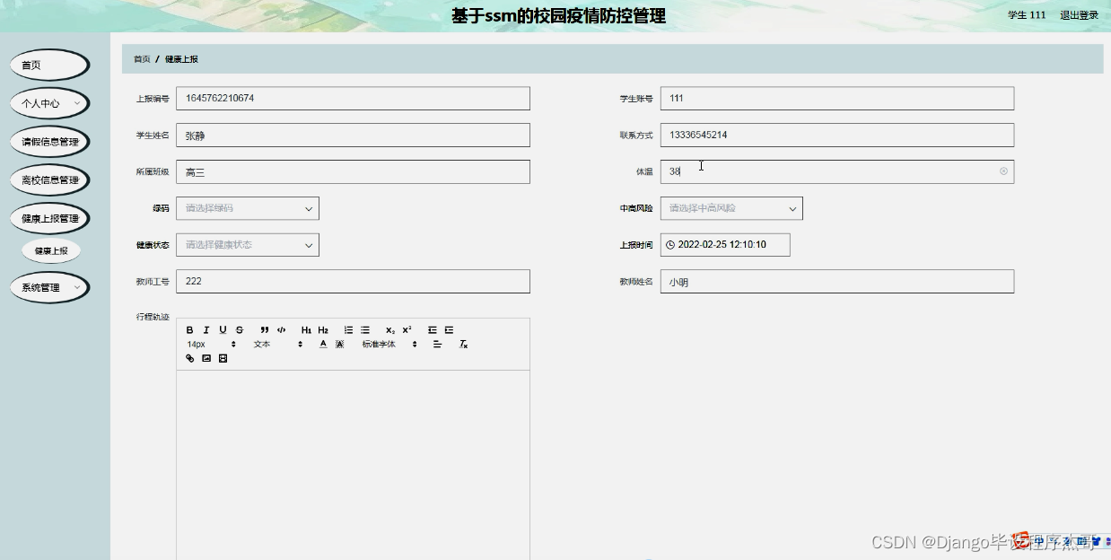Click 健康上报 in the breadcrumb
Viewport: 1111px width, 560px height.
click(x=181, y=59)
